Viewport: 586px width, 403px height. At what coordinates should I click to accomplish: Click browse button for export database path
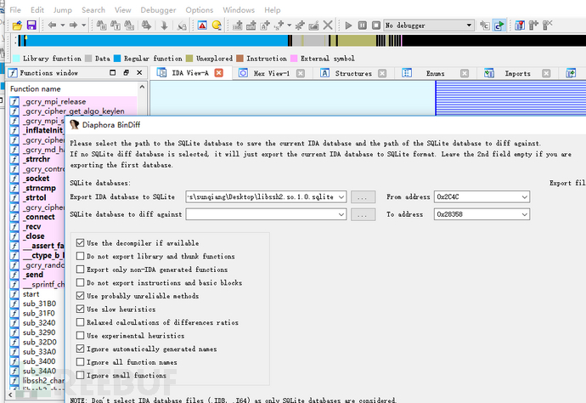(363, 197)
